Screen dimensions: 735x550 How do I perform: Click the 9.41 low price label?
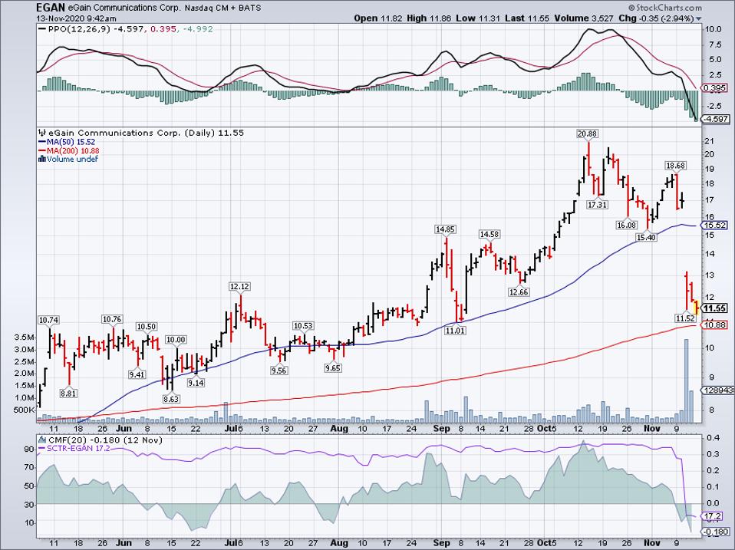(x=137, y=374)
